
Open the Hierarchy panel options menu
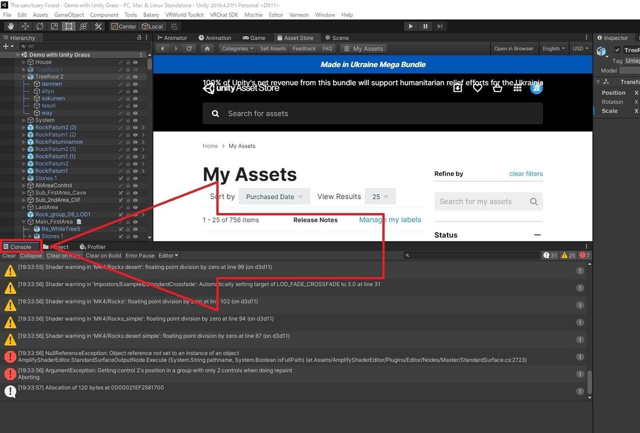(x=147, y=38)
